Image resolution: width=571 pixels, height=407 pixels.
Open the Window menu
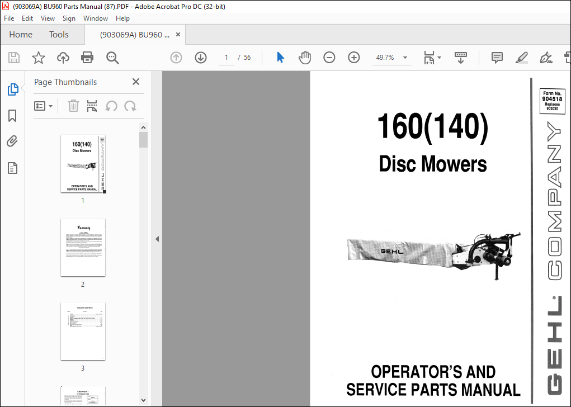[96, 18]
